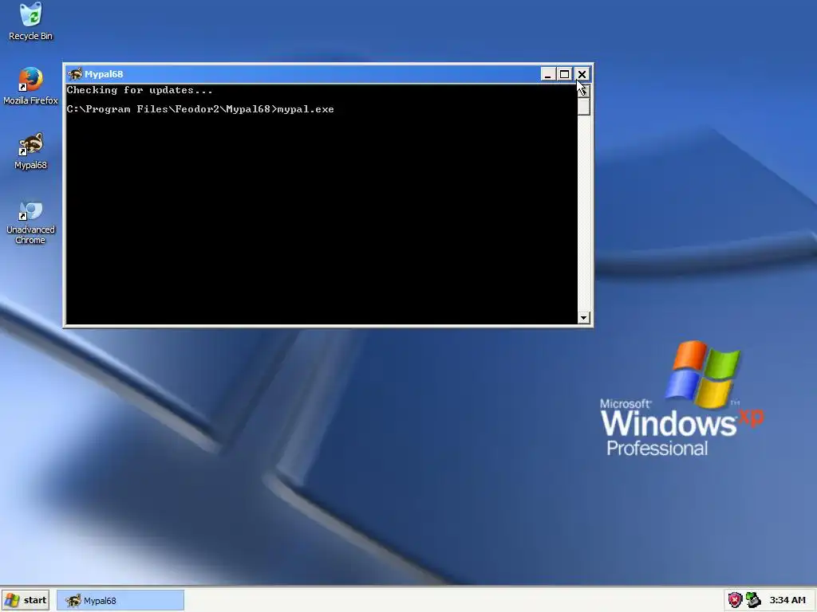Click the console scrollbar down arrow
Screen dimensions: 817x612
click(583, 317)
